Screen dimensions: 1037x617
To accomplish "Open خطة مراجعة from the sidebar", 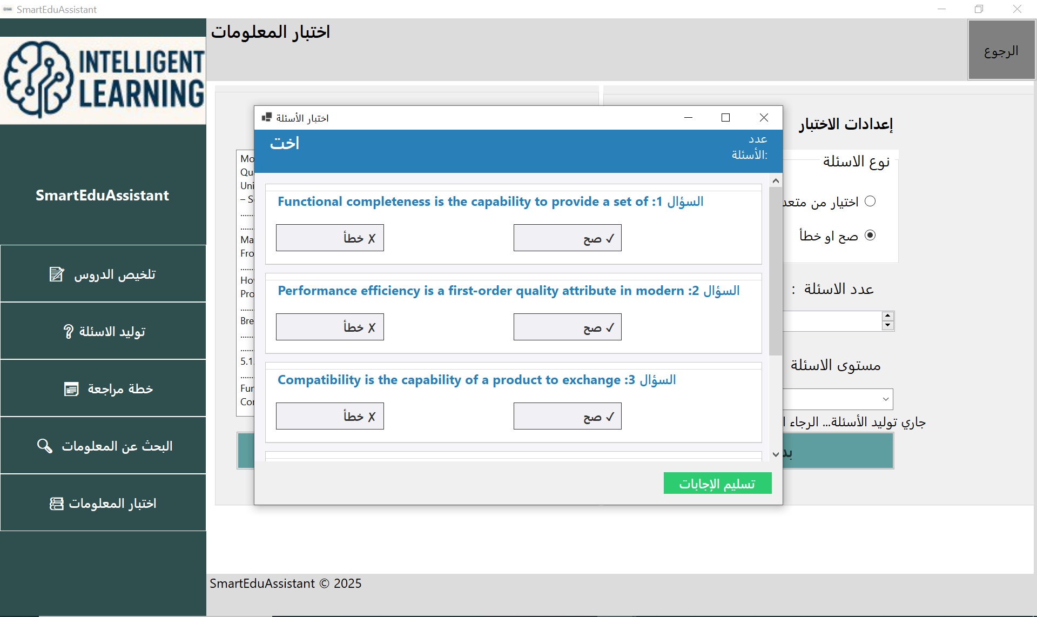I will (x=103, y=388).
